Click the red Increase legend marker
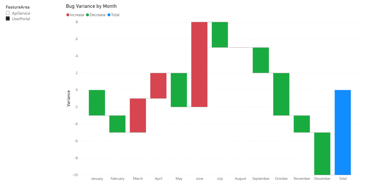 pyautogui.click(x=68, y=15)
